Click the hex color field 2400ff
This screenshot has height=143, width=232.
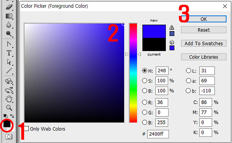(x=158, y=134)
